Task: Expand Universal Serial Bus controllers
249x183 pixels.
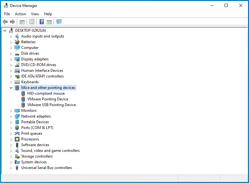Action: click(11, 168)
